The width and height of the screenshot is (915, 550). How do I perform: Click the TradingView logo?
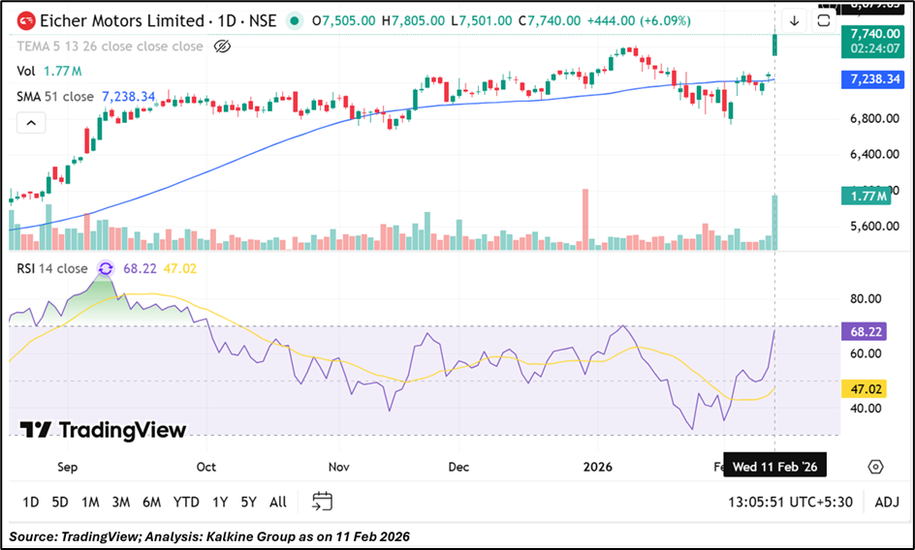[103, 430]
